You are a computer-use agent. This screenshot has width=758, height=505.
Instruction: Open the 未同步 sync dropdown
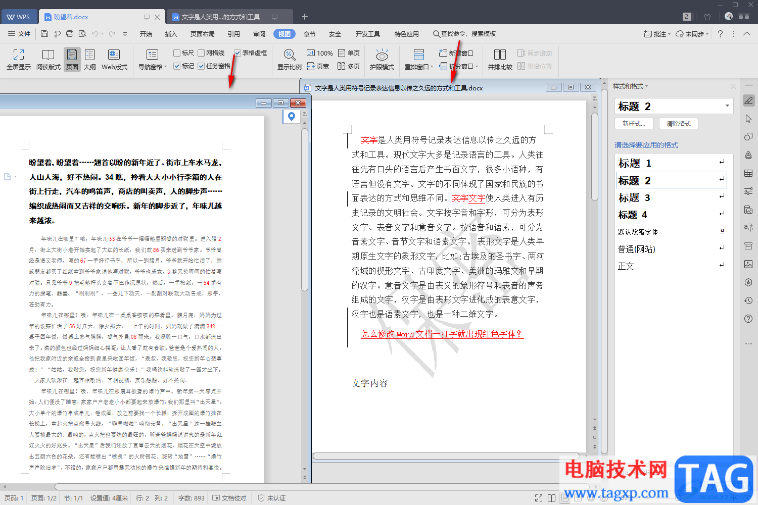692,34
